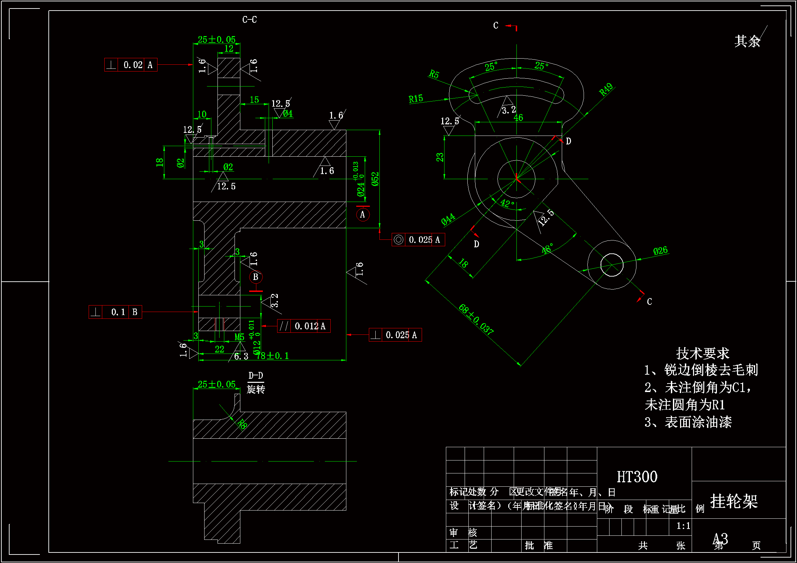797x563 pixels.
Task: Select the perpendicularity 0.1 B tolerance frame
Action: [x=115, y=312]
